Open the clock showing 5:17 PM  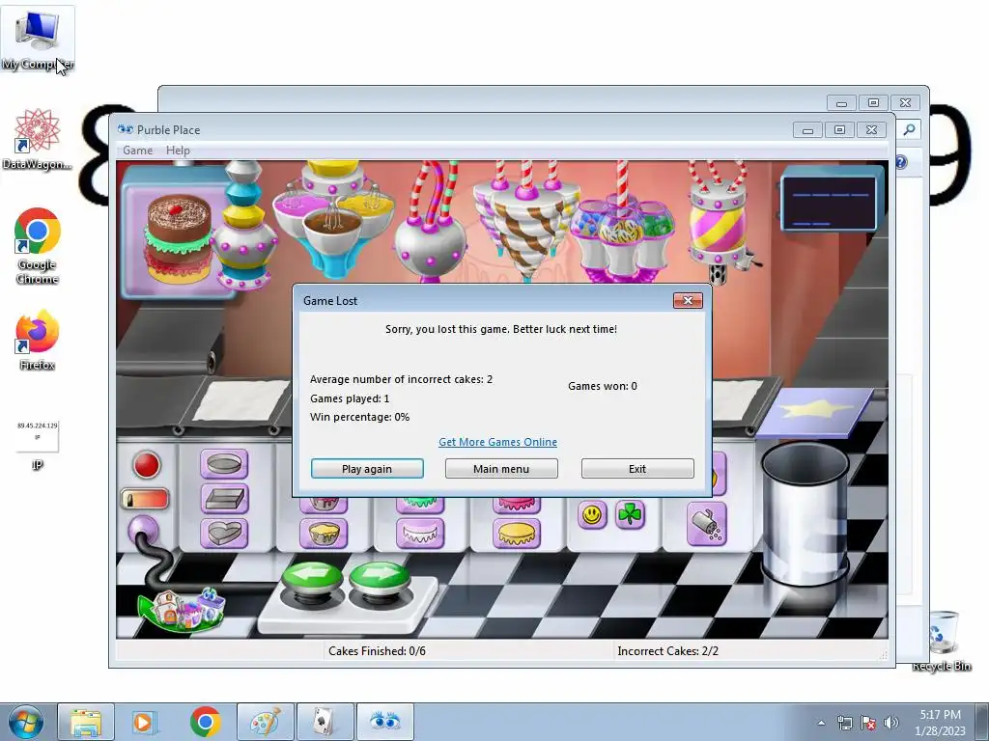(x=940, y=723)
